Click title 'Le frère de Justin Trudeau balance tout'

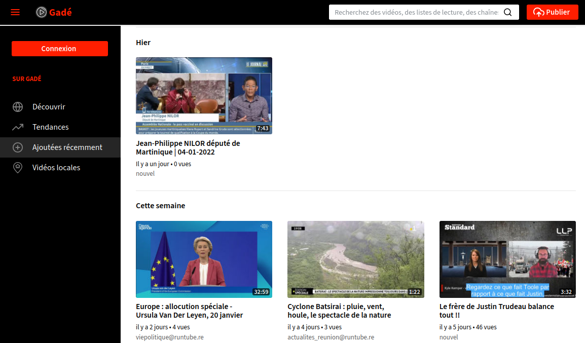coord(497,311)
